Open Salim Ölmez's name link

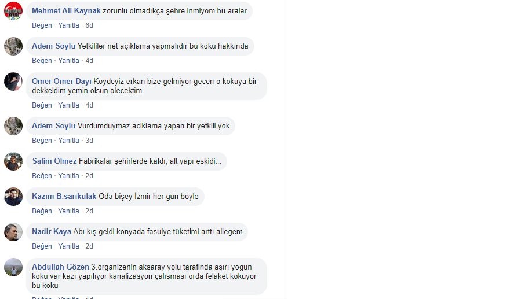tap(54, 161)
